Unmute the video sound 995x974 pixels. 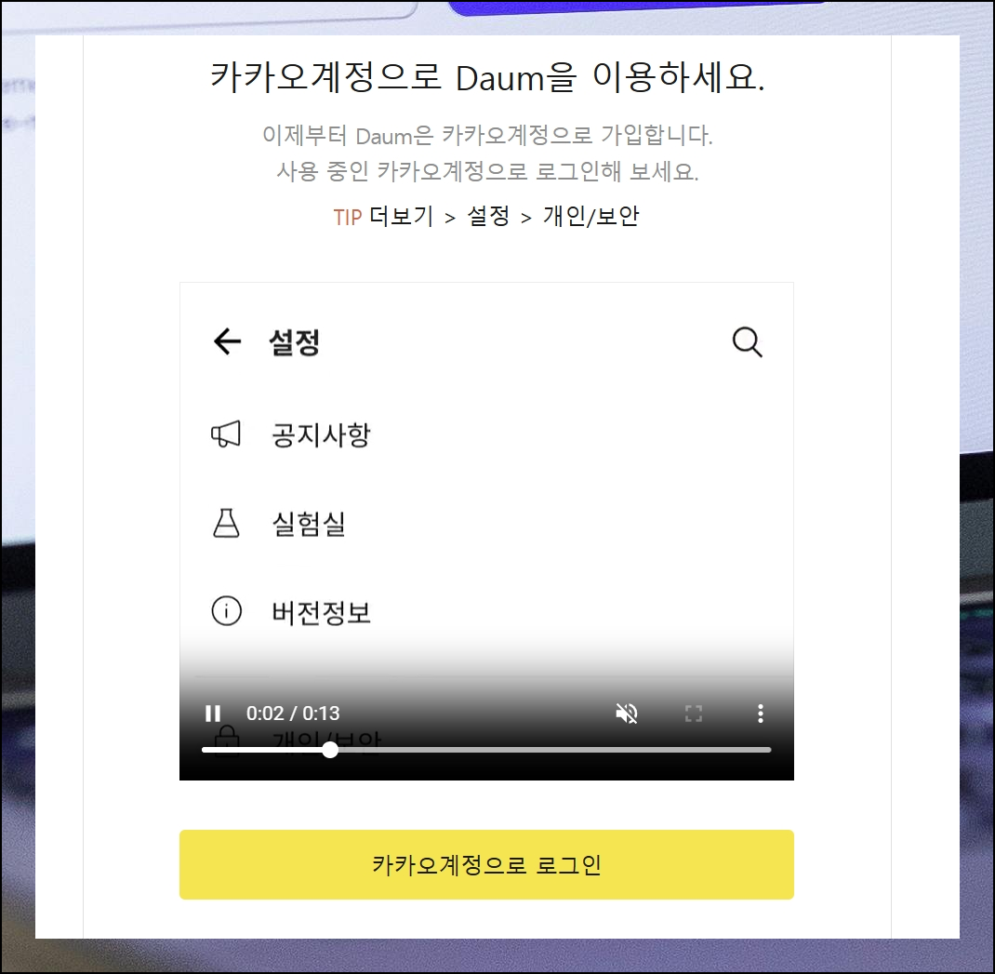[627, 714]
